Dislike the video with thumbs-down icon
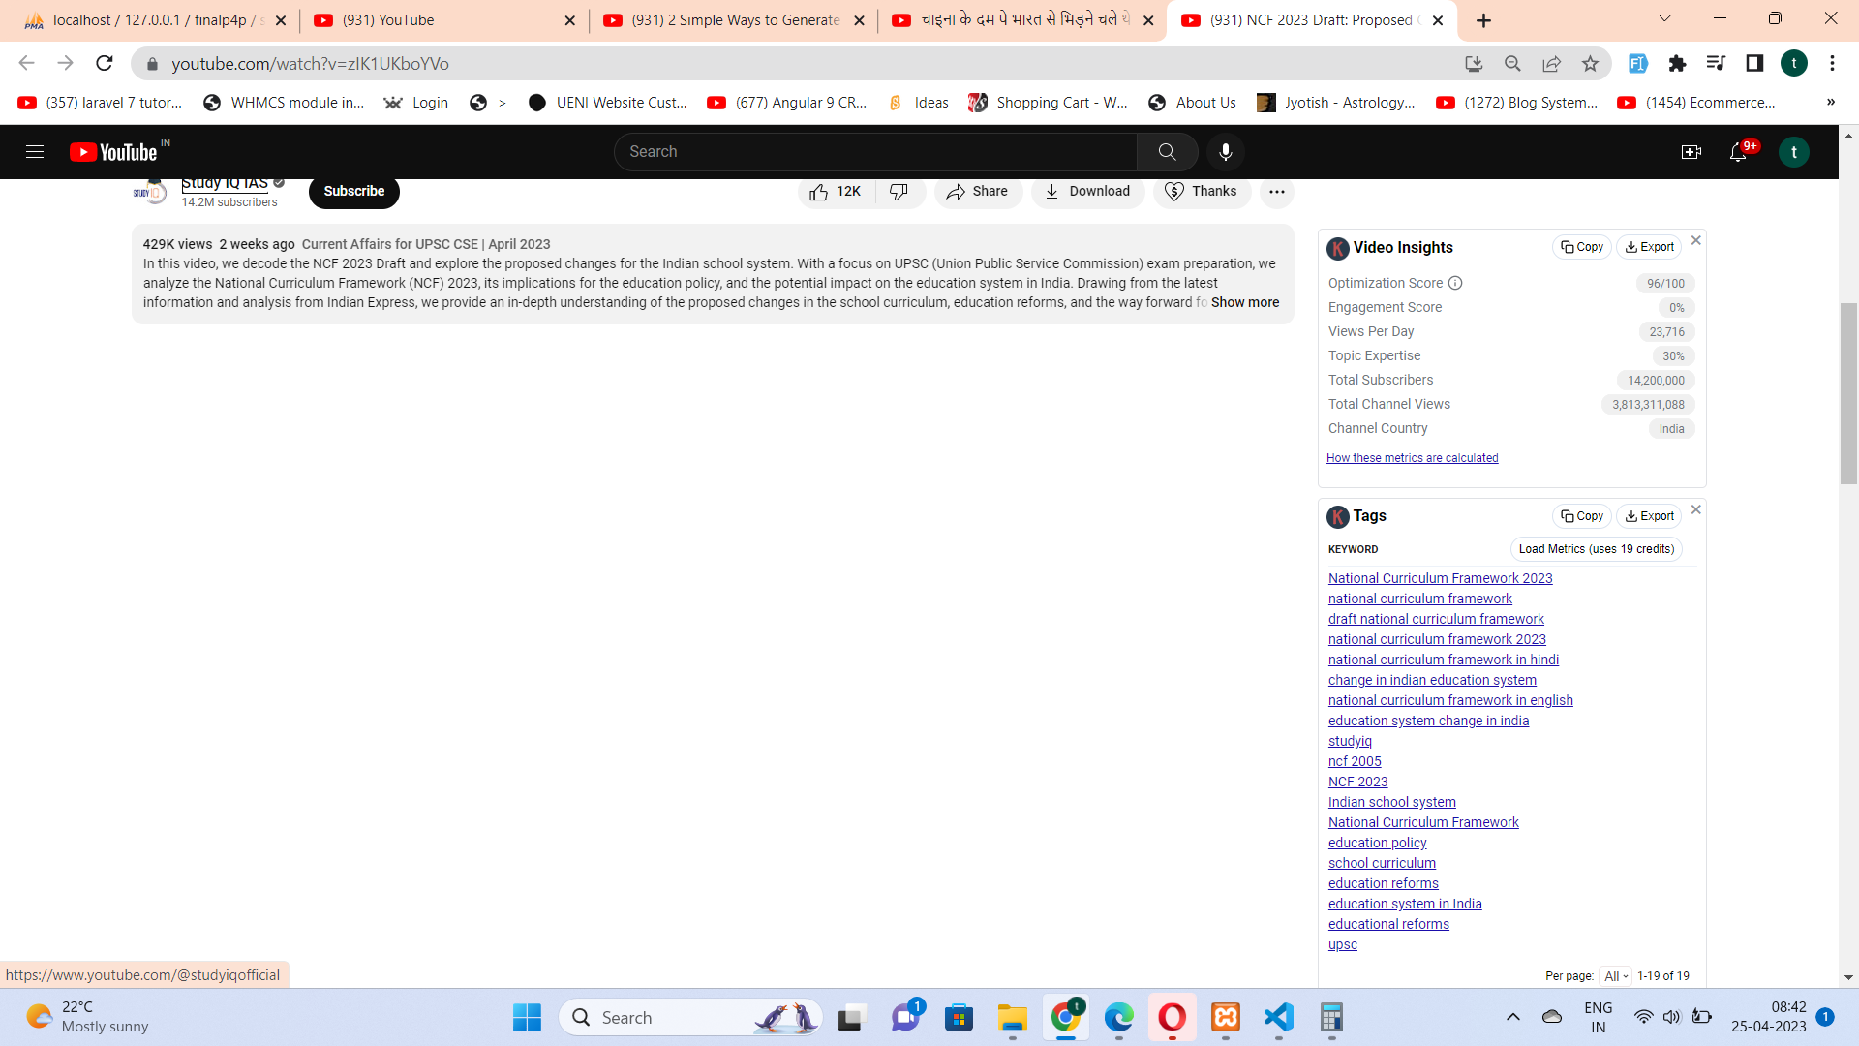This screenshot has height=1046, width=1859. pos(899,192)
